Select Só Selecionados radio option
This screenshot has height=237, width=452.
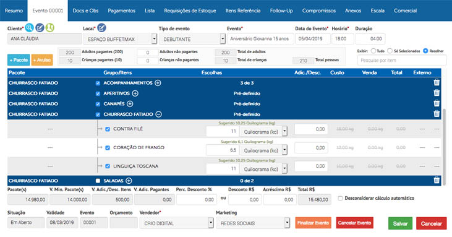click(x=390, y=51)
